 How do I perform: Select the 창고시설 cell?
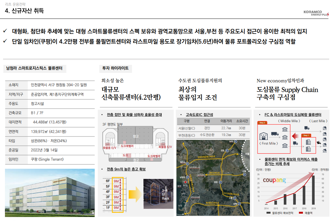click(37, 104)
